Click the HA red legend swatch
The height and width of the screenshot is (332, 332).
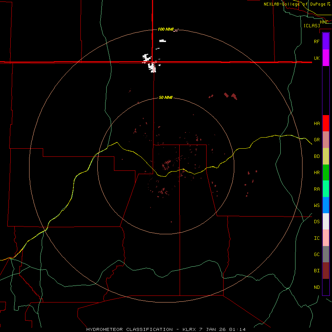(x=326, y=123)
